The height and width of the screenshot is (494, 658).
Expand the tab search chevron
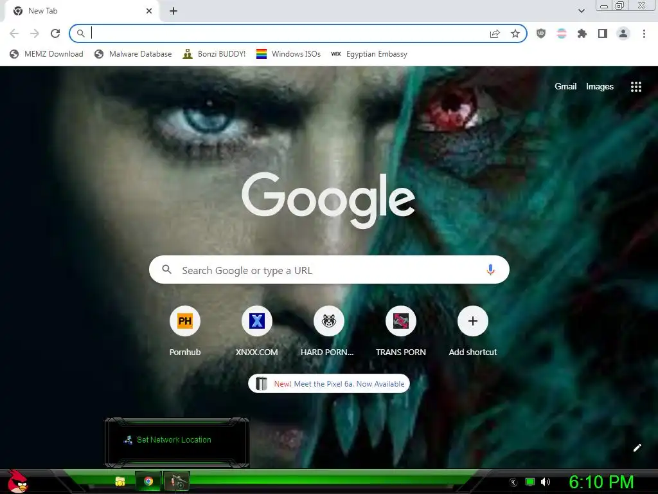tap(582, 11)
